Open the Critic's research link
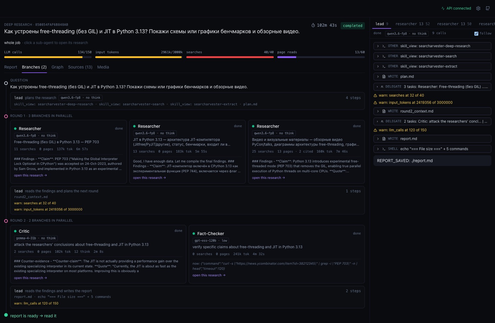495x323 pixels. pyautogui.click(x=30, y=278)
